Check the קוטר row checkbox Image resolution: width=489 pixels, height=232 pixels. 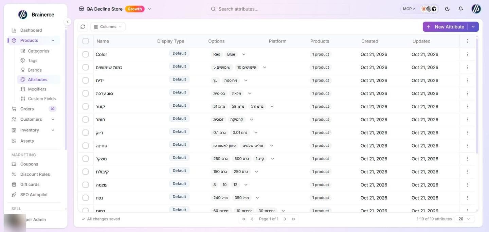[86, 107]
